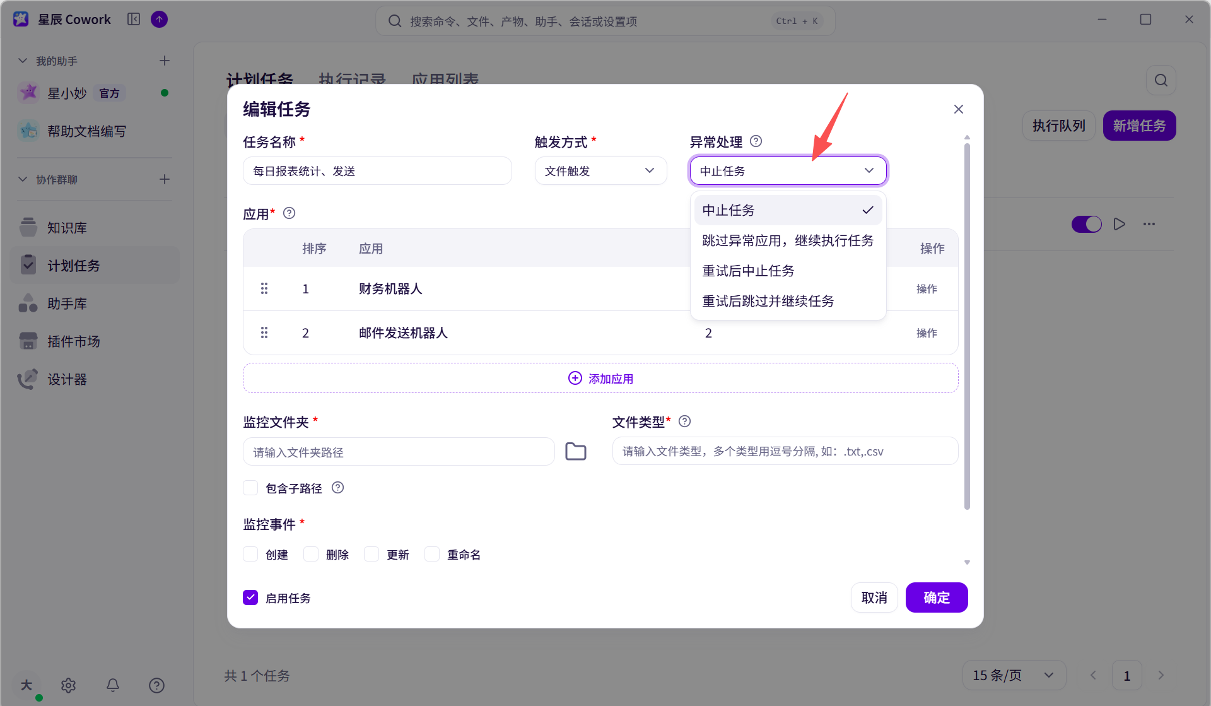Open the help question mark icon at bottom
Image resolution: width=1211 pixels, height=706 pixels.
(156, 685)
